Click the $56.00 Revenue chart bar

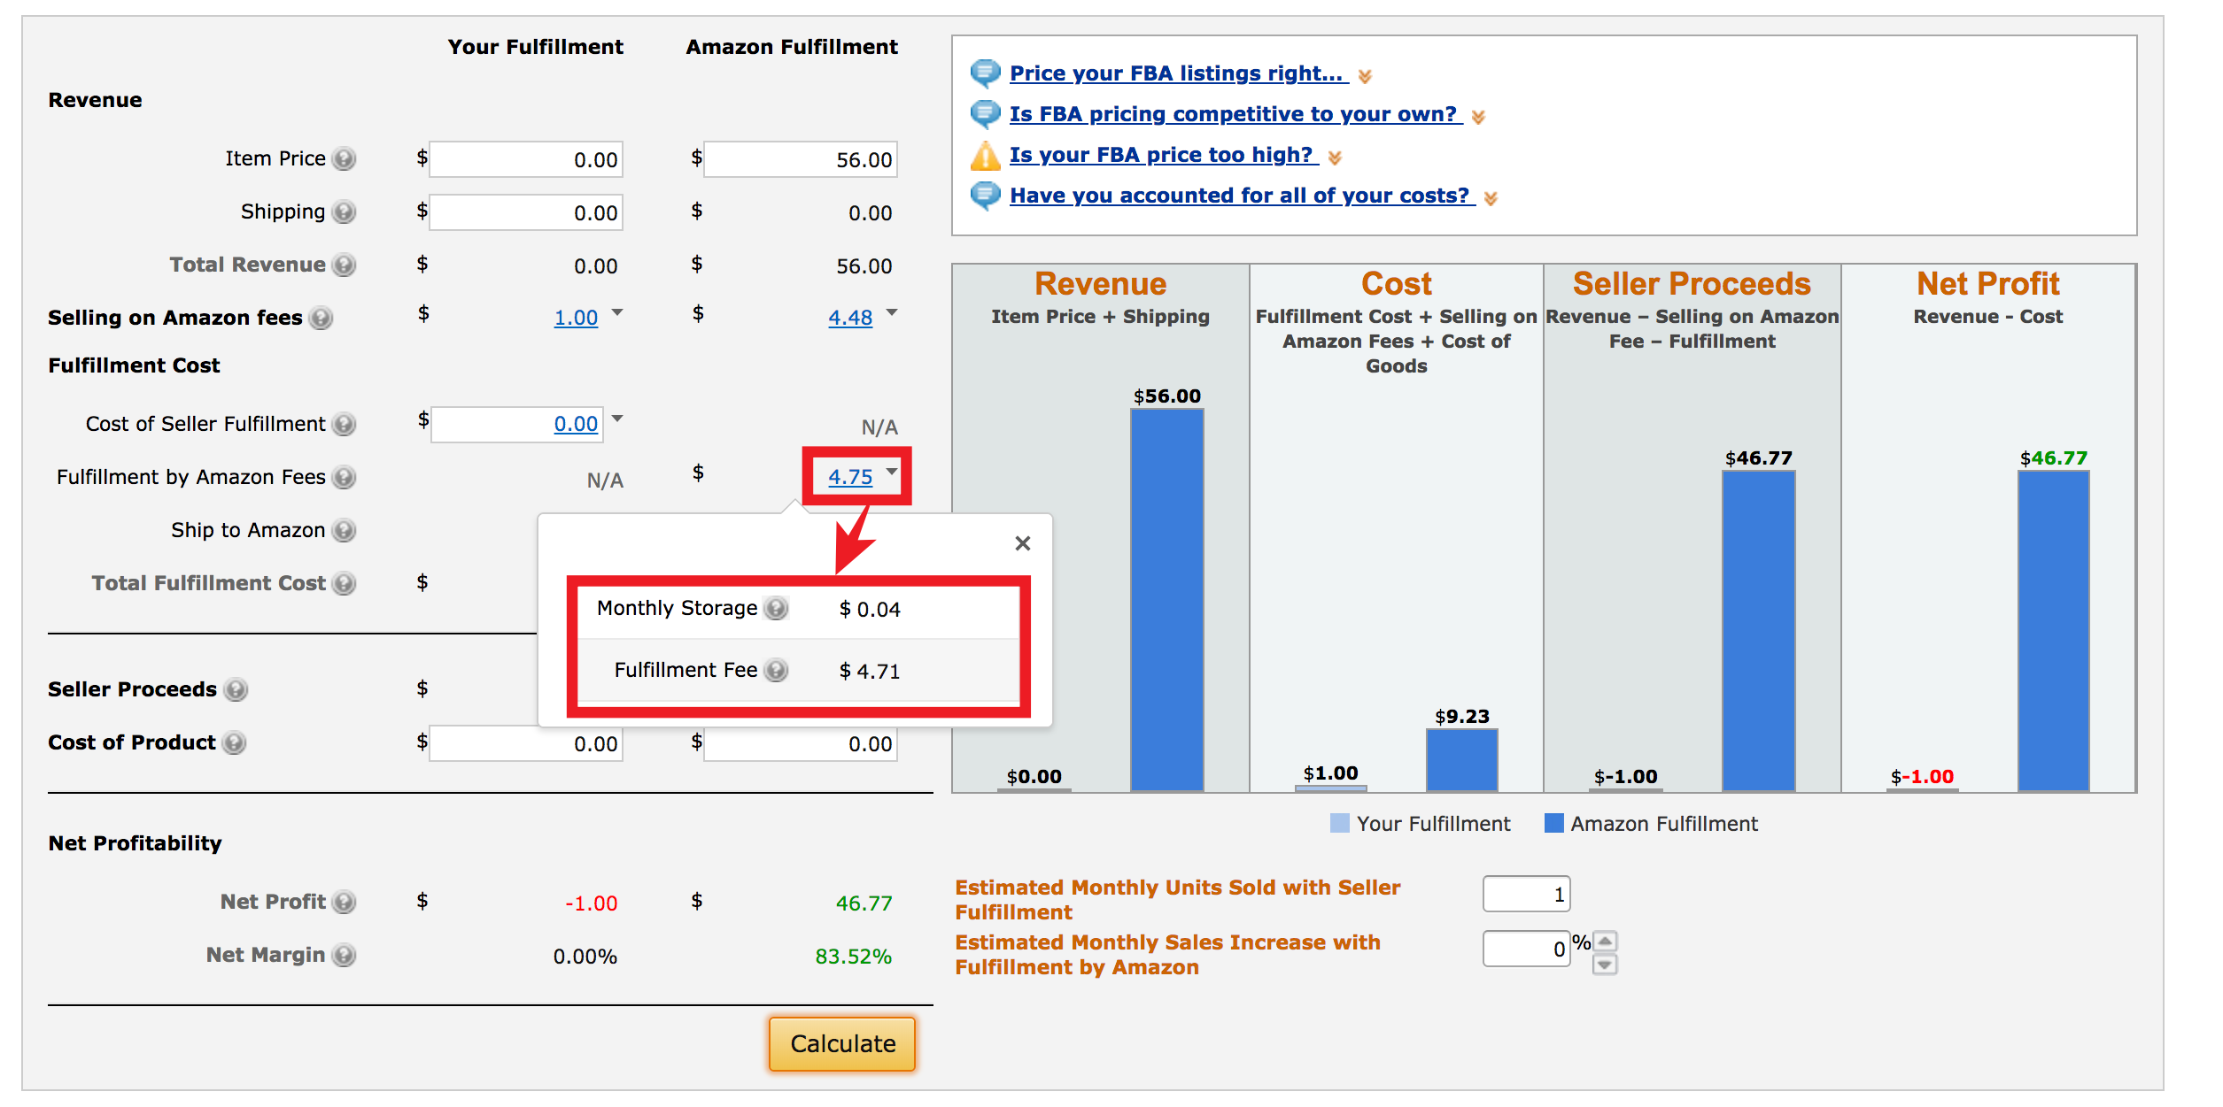(1166, 600)
